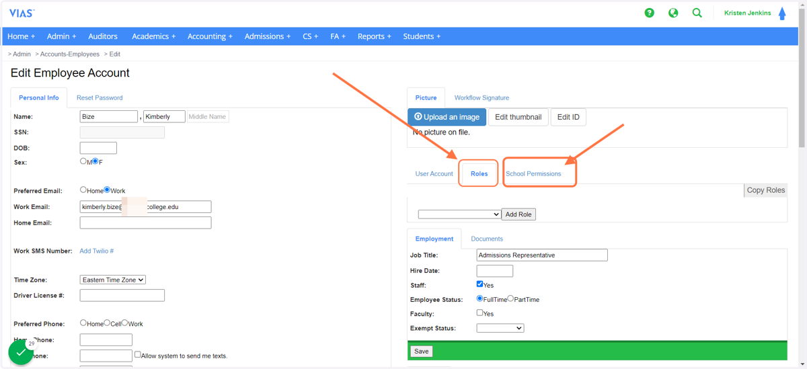This screenshot has width=807, height=369.
Task: Select Home as preferred phone
Action: [x=83, y=323]
